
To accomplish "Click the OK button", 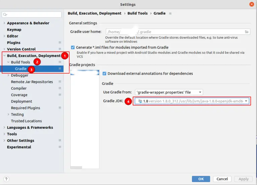I will [201, 179].
